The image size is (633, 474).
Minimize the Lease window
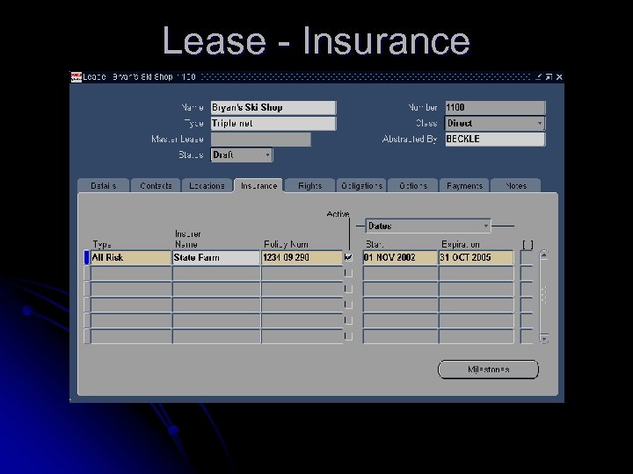click(x=539, y=76)
